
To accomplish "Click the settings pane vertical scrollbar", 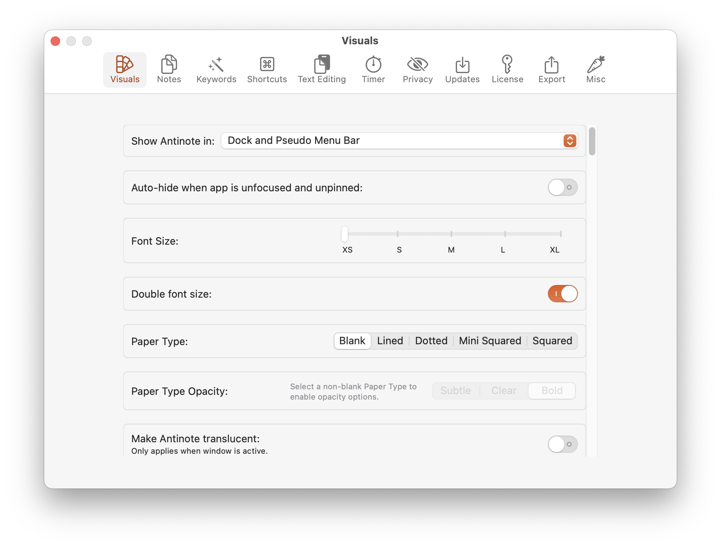I will (x=592, y=141).
